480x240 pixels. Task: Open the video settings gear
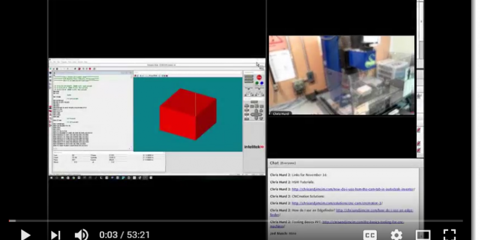(x=397, y=235)
